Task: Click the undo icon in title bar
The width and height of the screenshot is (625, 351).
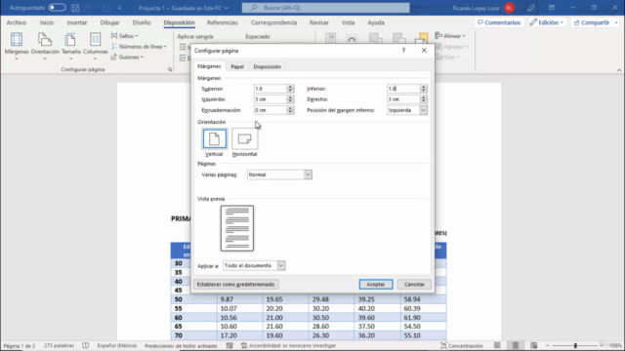Action: [x=89, y=8]
